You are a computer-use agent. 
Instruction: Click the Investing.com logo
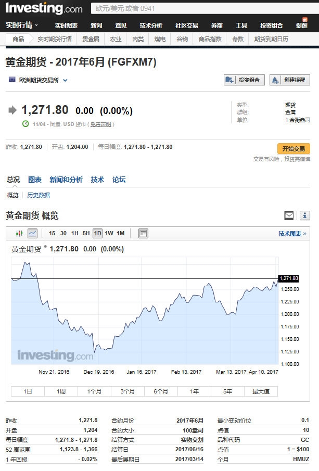(x=44, y=8)
